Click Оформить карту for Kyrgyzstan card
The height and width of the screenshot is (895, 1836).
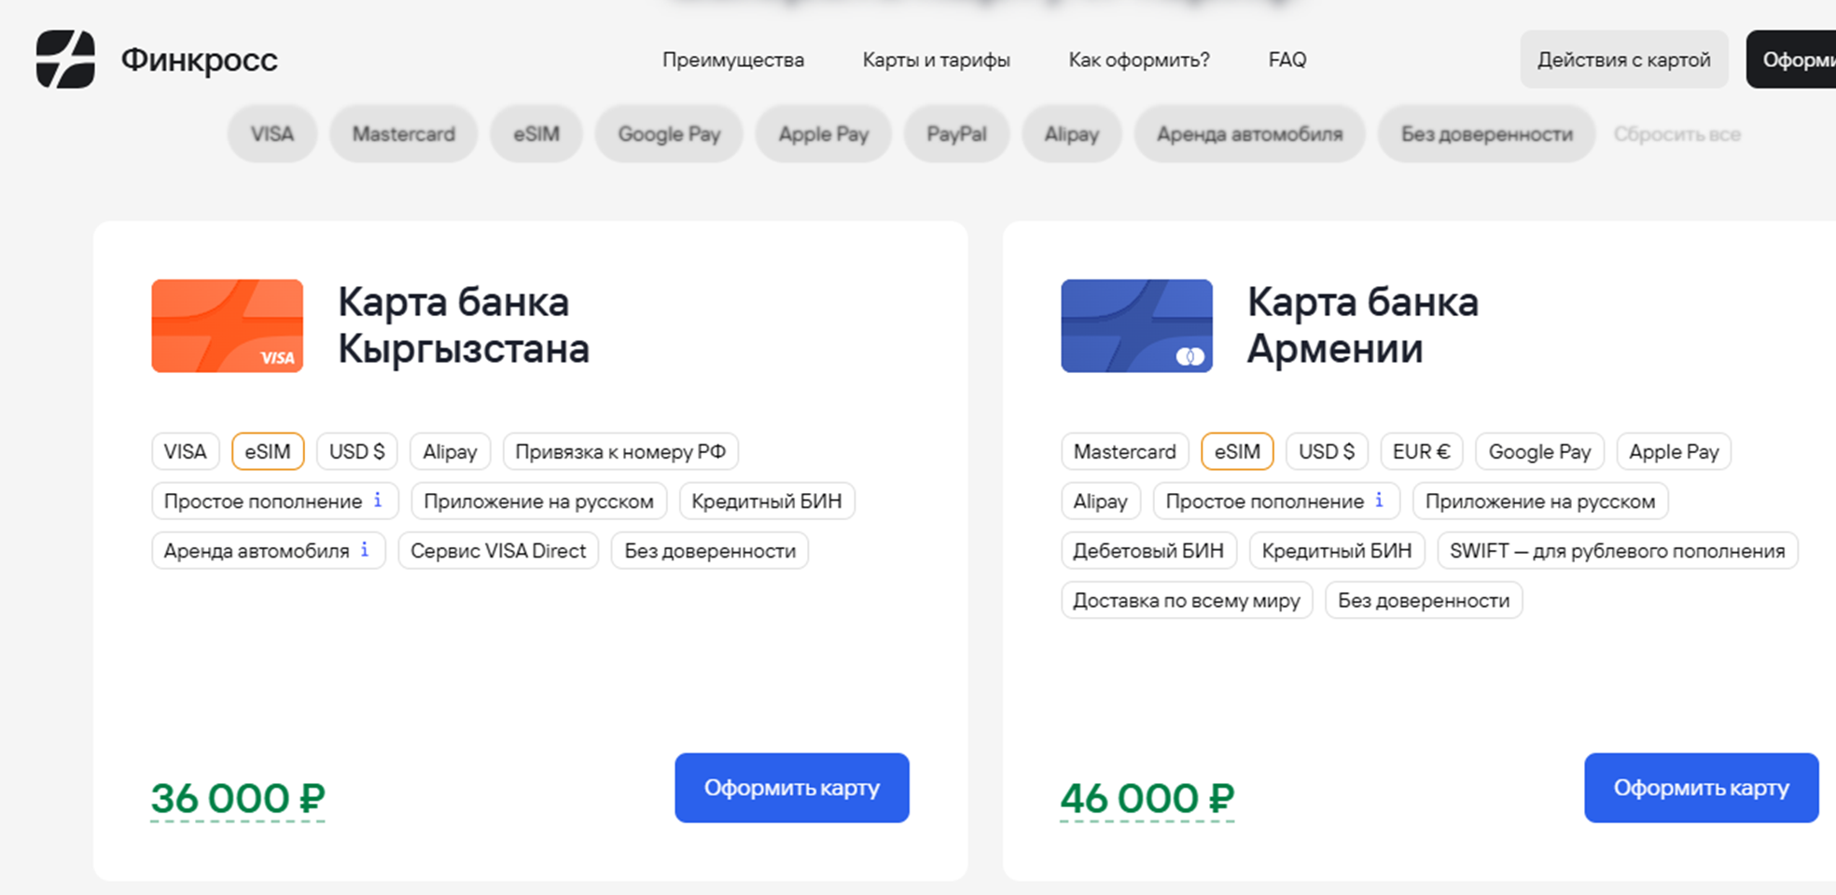click(791, 788)
